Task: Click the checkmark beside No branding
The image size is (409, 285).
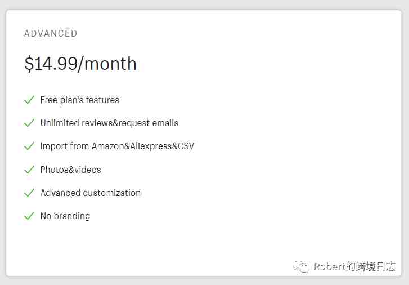Action: (29, 216)
